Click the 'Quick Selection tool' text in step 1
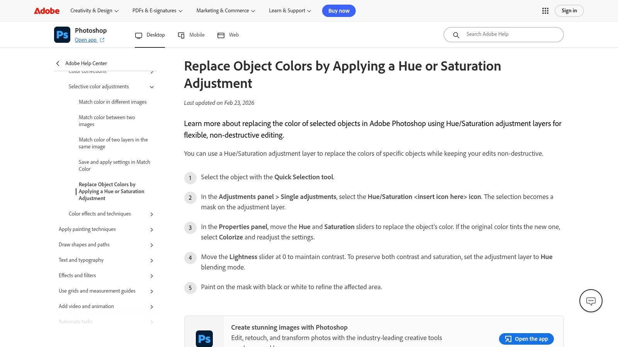This screenshot has width=618, height=347. (x=304, y=177)
